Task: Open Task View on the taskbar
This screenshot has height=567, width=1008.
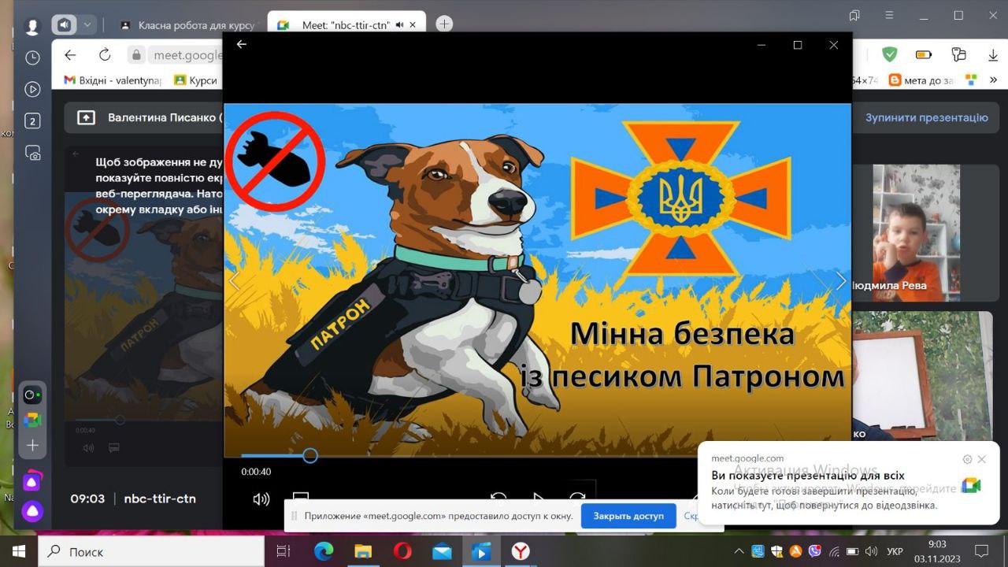Action: pyautogui.click(x=283, y=551)
